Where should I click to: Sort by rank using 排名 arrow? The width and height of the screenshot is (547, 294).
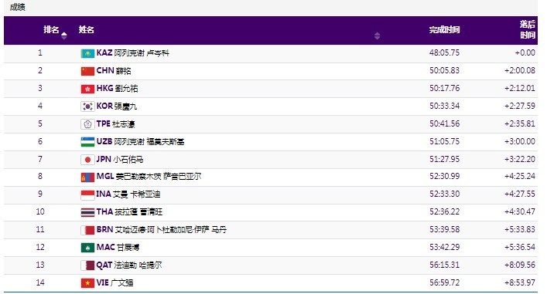(x=64, y=35)
